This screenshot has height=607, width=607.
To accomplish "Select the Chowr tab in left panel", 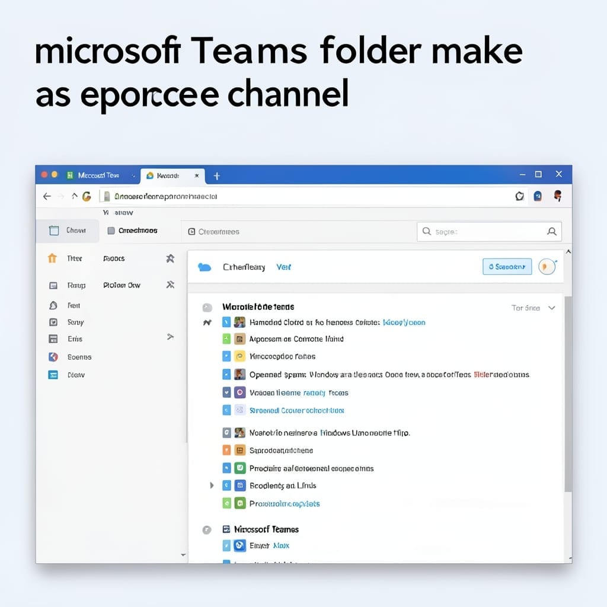I will coord(68,231).
